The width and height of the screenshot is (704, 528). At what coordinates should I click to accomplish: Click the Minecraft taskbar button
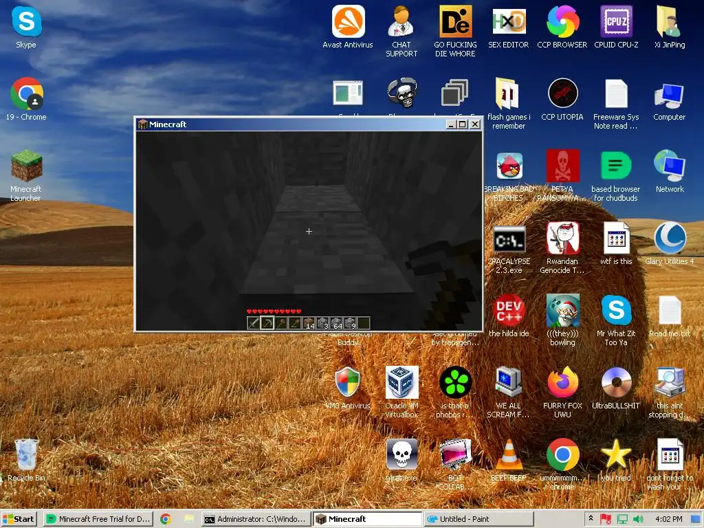coord(367,519)
